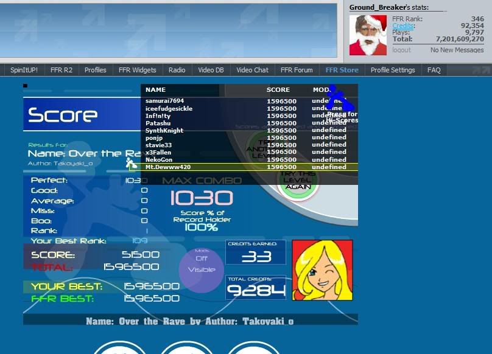The width and height of the screenshot is (492, 354).
Task: Click the small white figure icon beside the song name
Action: click(131, 163)
